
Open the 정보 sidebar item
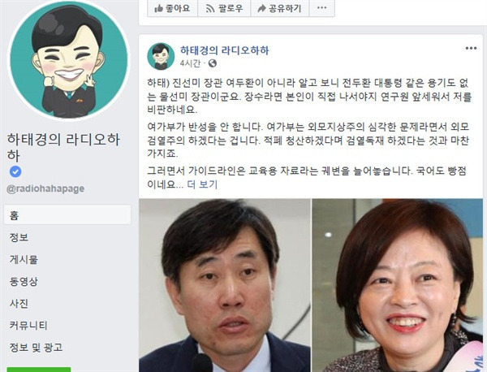coord(19,237)
